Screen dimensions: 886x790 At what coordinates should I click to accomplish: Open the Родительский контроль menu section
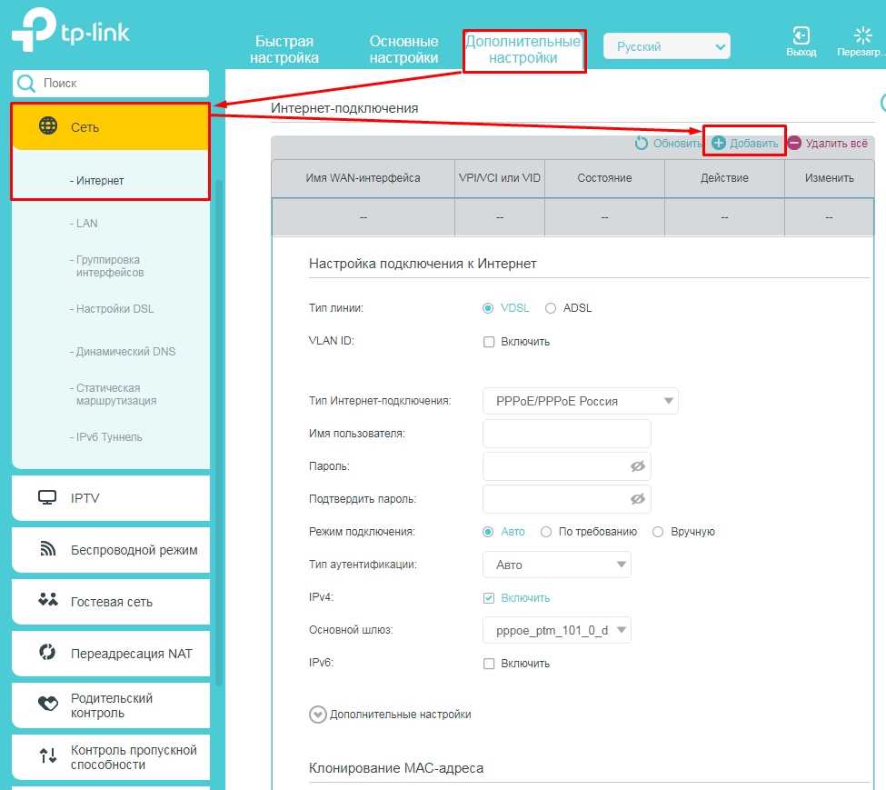pos(111,705)
